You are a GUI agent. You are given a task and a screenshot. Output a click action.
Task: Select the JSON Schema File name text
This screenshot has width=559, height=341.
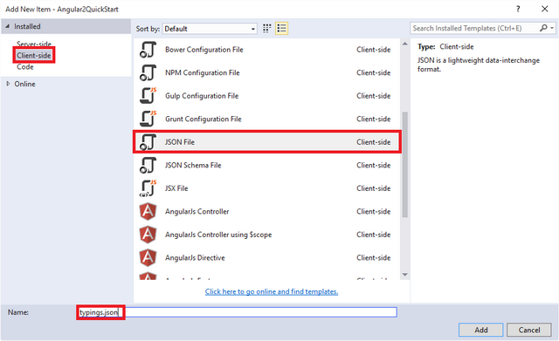pyautogui.click(x=193, y=165)
